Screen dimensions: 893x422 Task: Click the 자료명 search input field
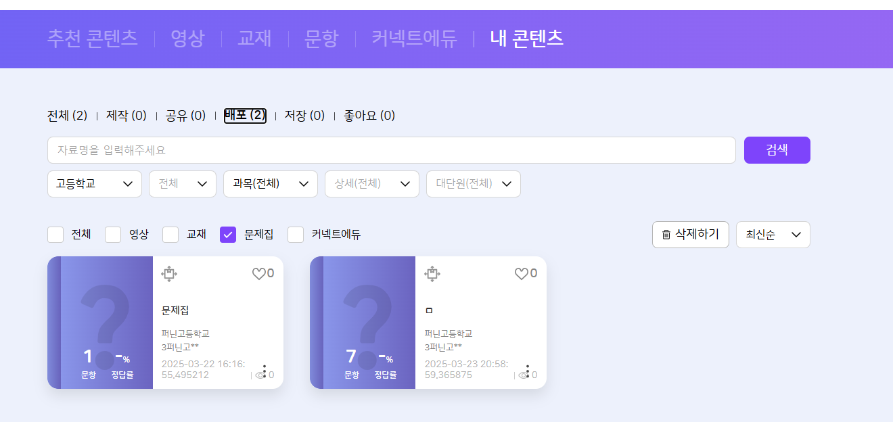[391, 150]
